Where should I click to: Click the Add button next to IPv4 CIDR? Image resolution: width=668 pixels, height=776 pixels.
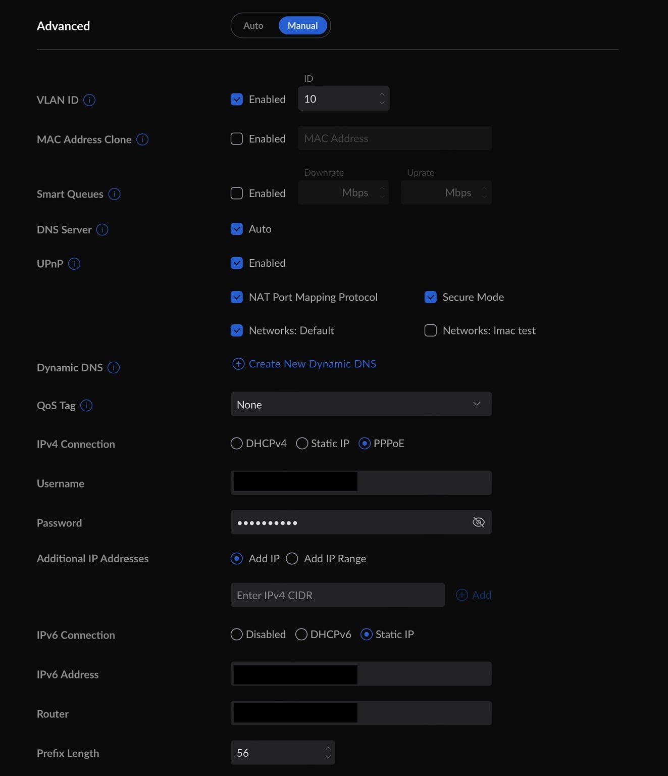pyautogui.click(x=474, y=595)
